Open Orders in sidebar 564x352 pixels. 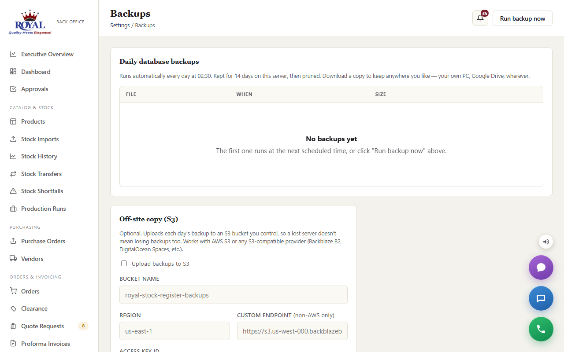coord(49,291)
